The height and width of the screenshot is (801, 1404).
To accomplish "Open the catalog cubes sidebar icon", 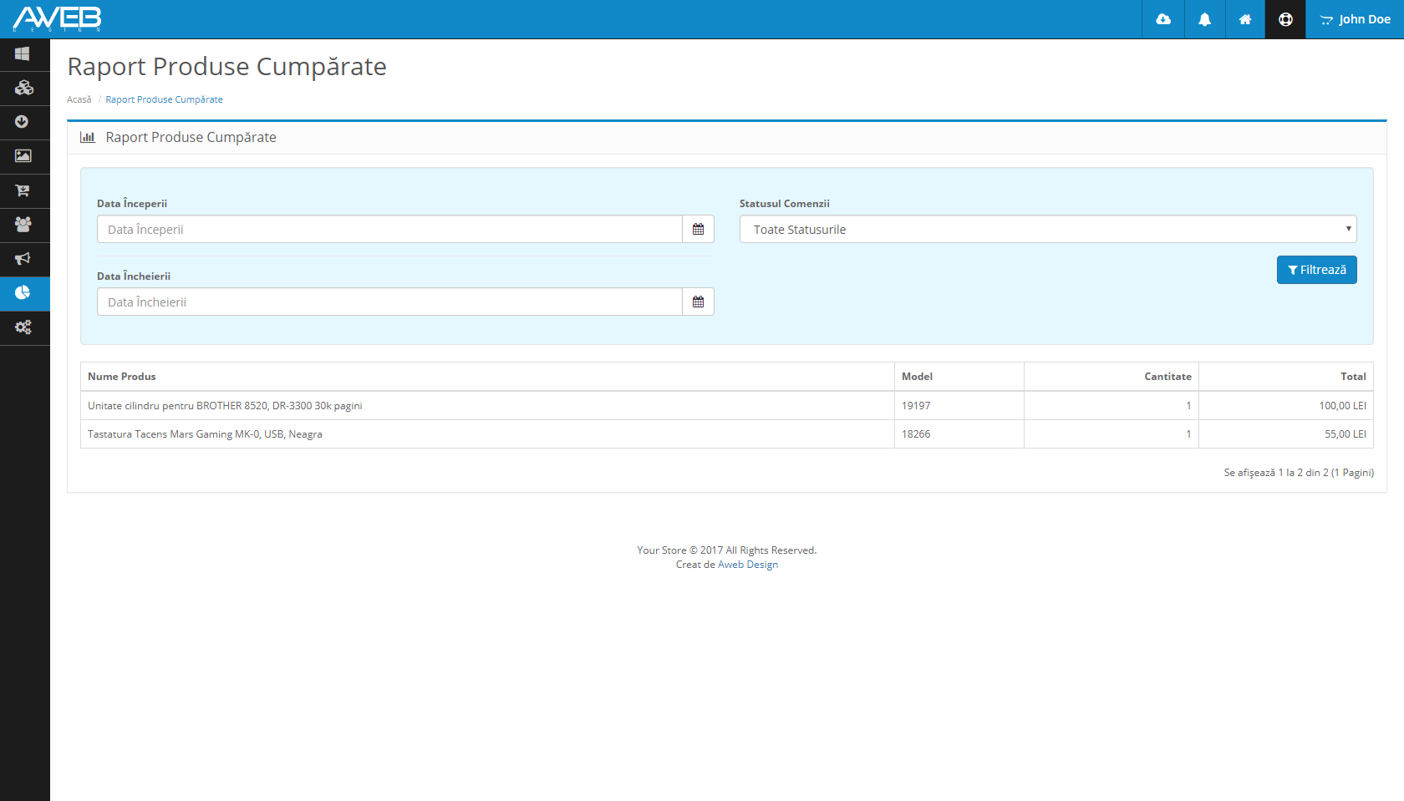I will pos(23,88).
